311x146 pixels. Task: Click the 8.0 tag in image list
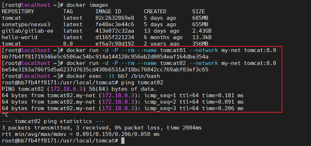(68, 44)
